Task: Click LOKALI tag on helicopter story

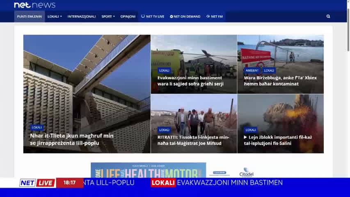Action: (164, 70)
